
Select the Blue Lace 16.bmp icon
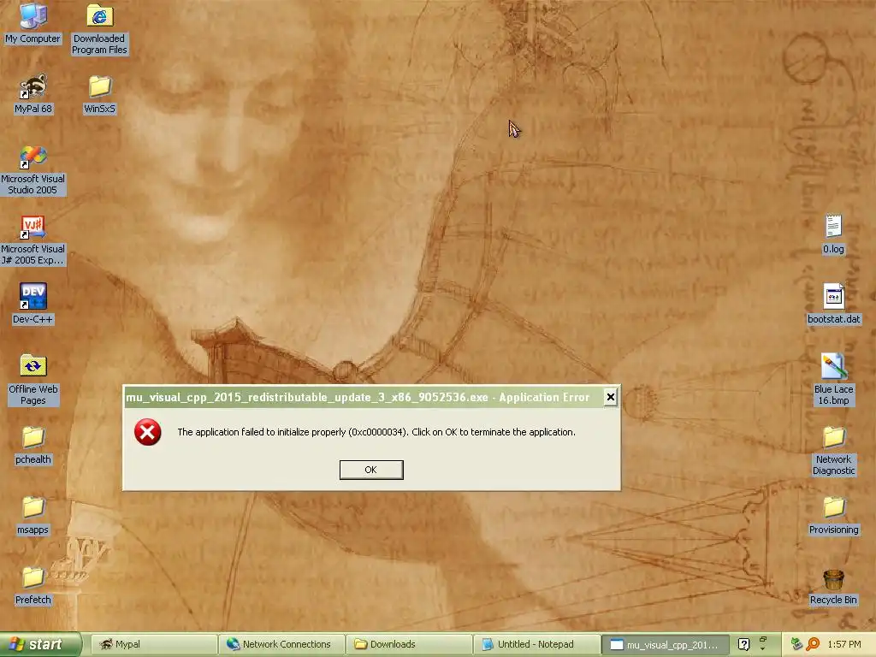click(833, 380)
